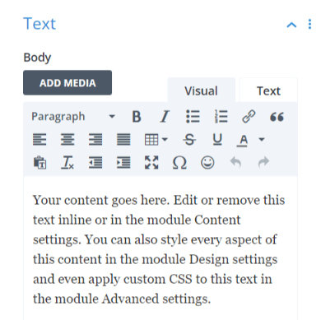Screen dimensions: 321x320
Task: Open the Paragraph format dropdown
Action: pyautogui.click(x=73, y=117)
